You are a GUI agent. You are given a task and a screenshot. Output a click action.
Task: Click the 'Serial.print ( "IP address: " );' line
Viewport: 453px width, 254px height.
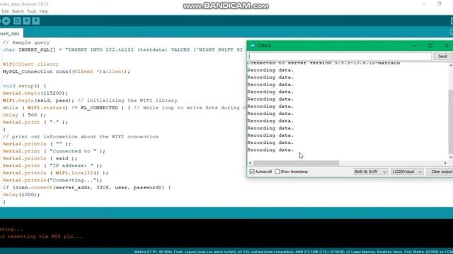[52, 166]
